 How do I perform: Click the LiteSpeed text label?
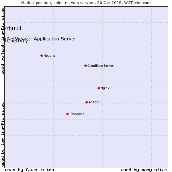[77, 114]
